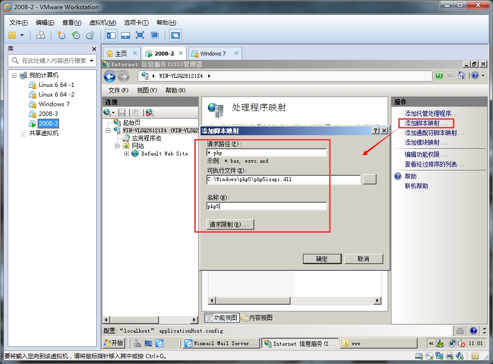Screen dimensions: 493x364
Task: Switch to the Windows 7 tab
Action: coord(213,54)
